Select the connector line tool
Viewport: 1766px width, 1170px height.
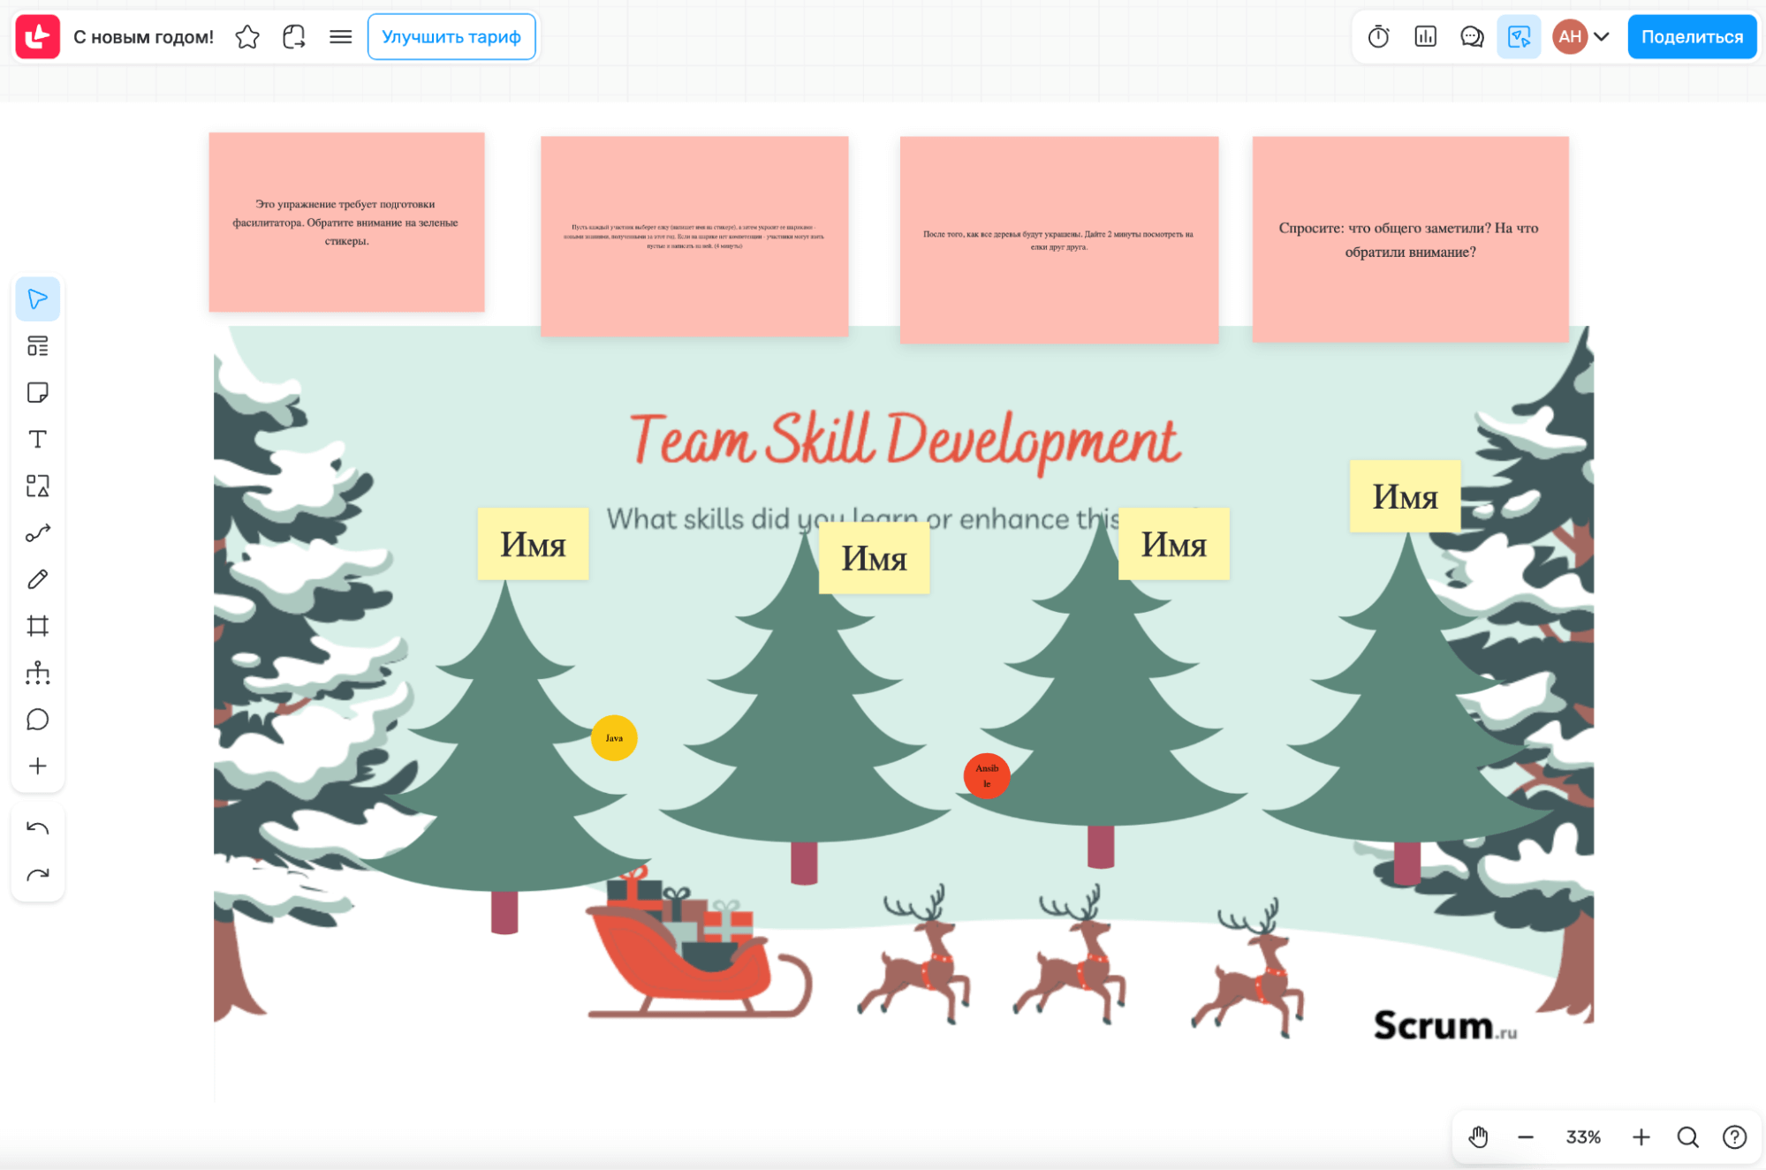pos(37,533)
